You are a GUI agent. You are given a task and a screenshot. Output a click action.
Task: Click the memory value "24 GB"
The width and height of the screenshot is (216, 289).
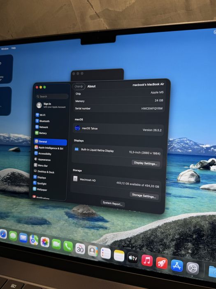(159, 100)
